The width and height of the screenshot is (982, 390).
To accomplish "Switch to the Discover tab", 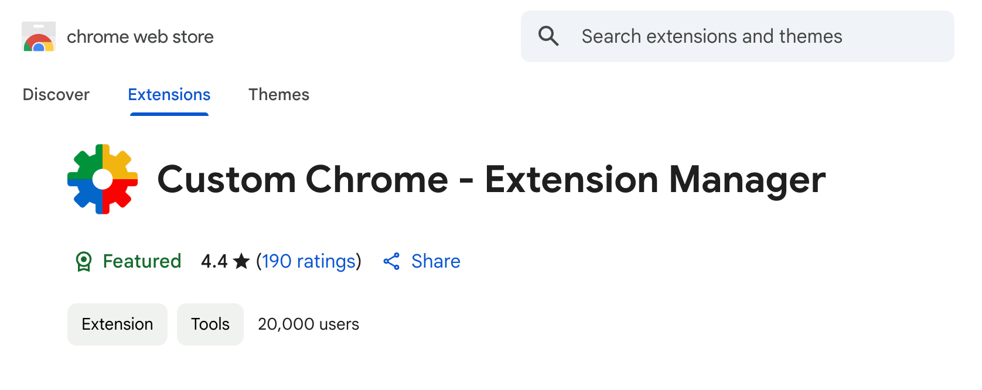I will [x=56, y=94].
